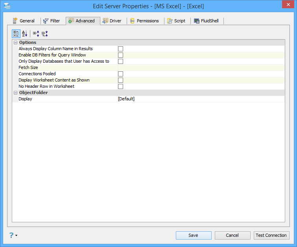Check Enable DB Filters for Query Window

coord(120,55)
